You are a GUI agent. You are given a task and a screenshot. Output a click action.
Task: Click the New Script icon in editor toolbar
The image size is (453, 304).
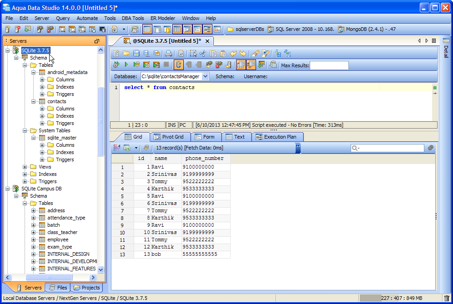pos(116,54)
